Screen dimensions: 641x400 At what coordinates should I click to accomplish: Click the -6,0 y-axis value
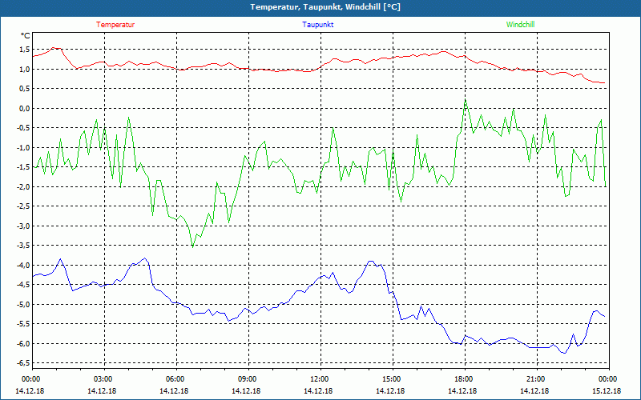pos(23,344)
